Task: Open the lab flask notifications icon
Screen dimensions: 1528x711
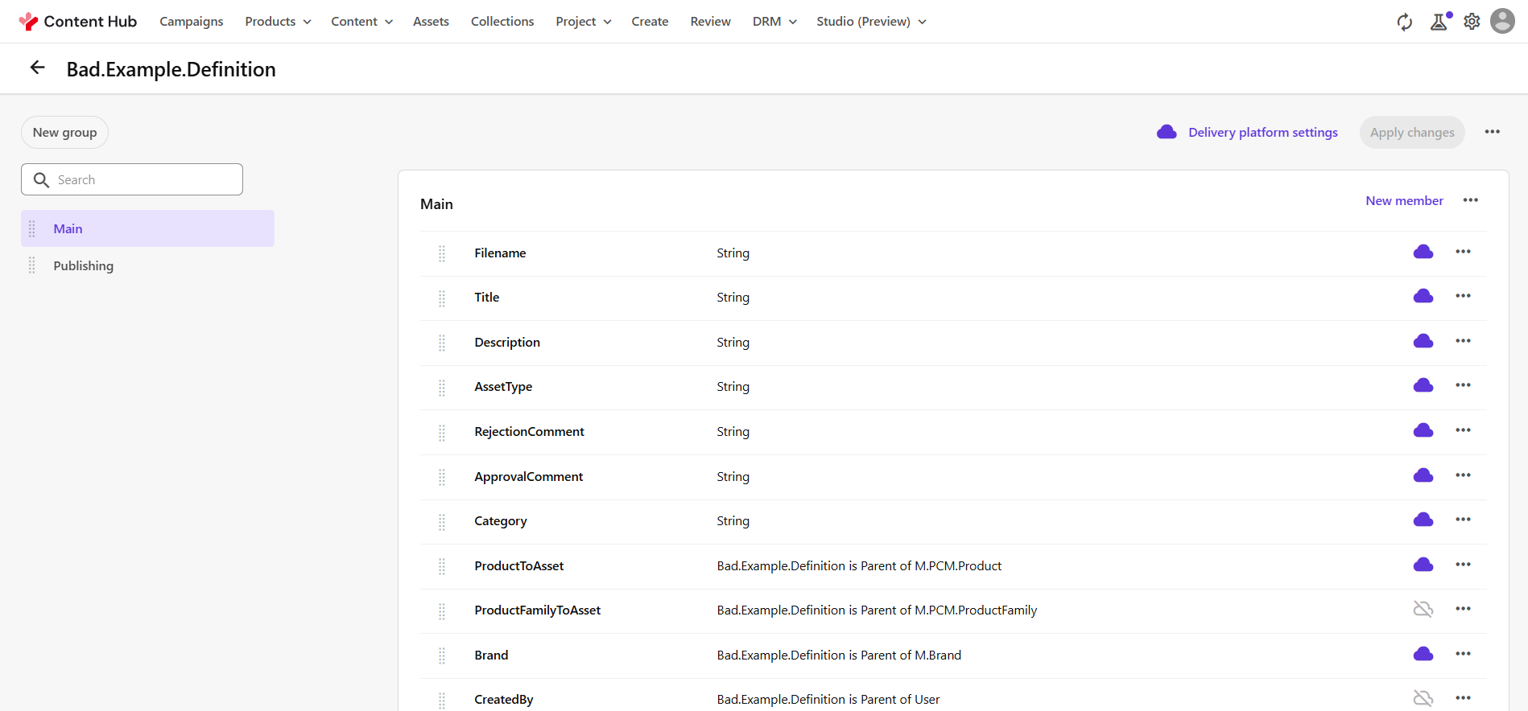Action: 1439,22
